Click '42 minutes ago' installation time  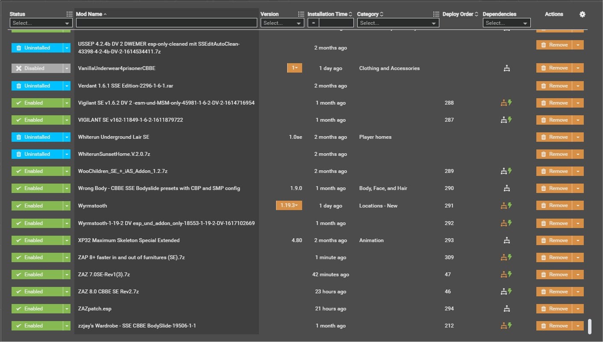pyautogui.click(x=331, y=275)
